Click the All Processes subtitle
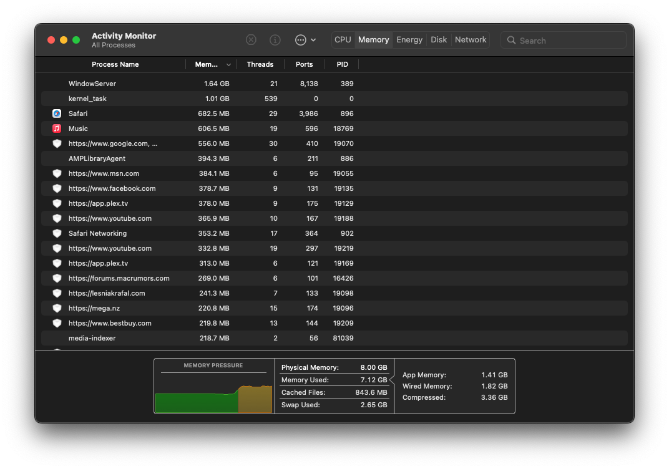The width and height of the screenshot is (669, 469). (114, 45)
